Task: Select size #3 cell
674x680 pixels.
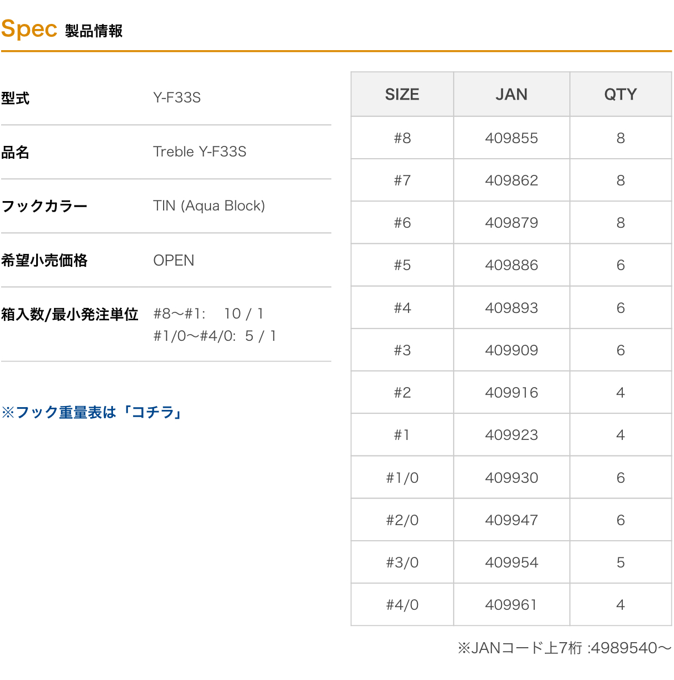Action: pos(402,350)
